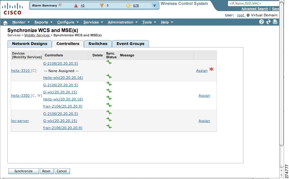Image resolution: width=289 pixels, height=179 pixels.
Task: Open the Monitor menu
Action: (x=21, y=22)
